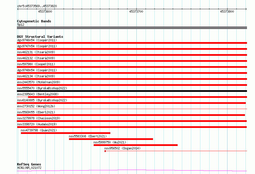Screen dimensions: 255x174
Task: Click the 45373700 ruler position
Action: [x=136, y=11]
